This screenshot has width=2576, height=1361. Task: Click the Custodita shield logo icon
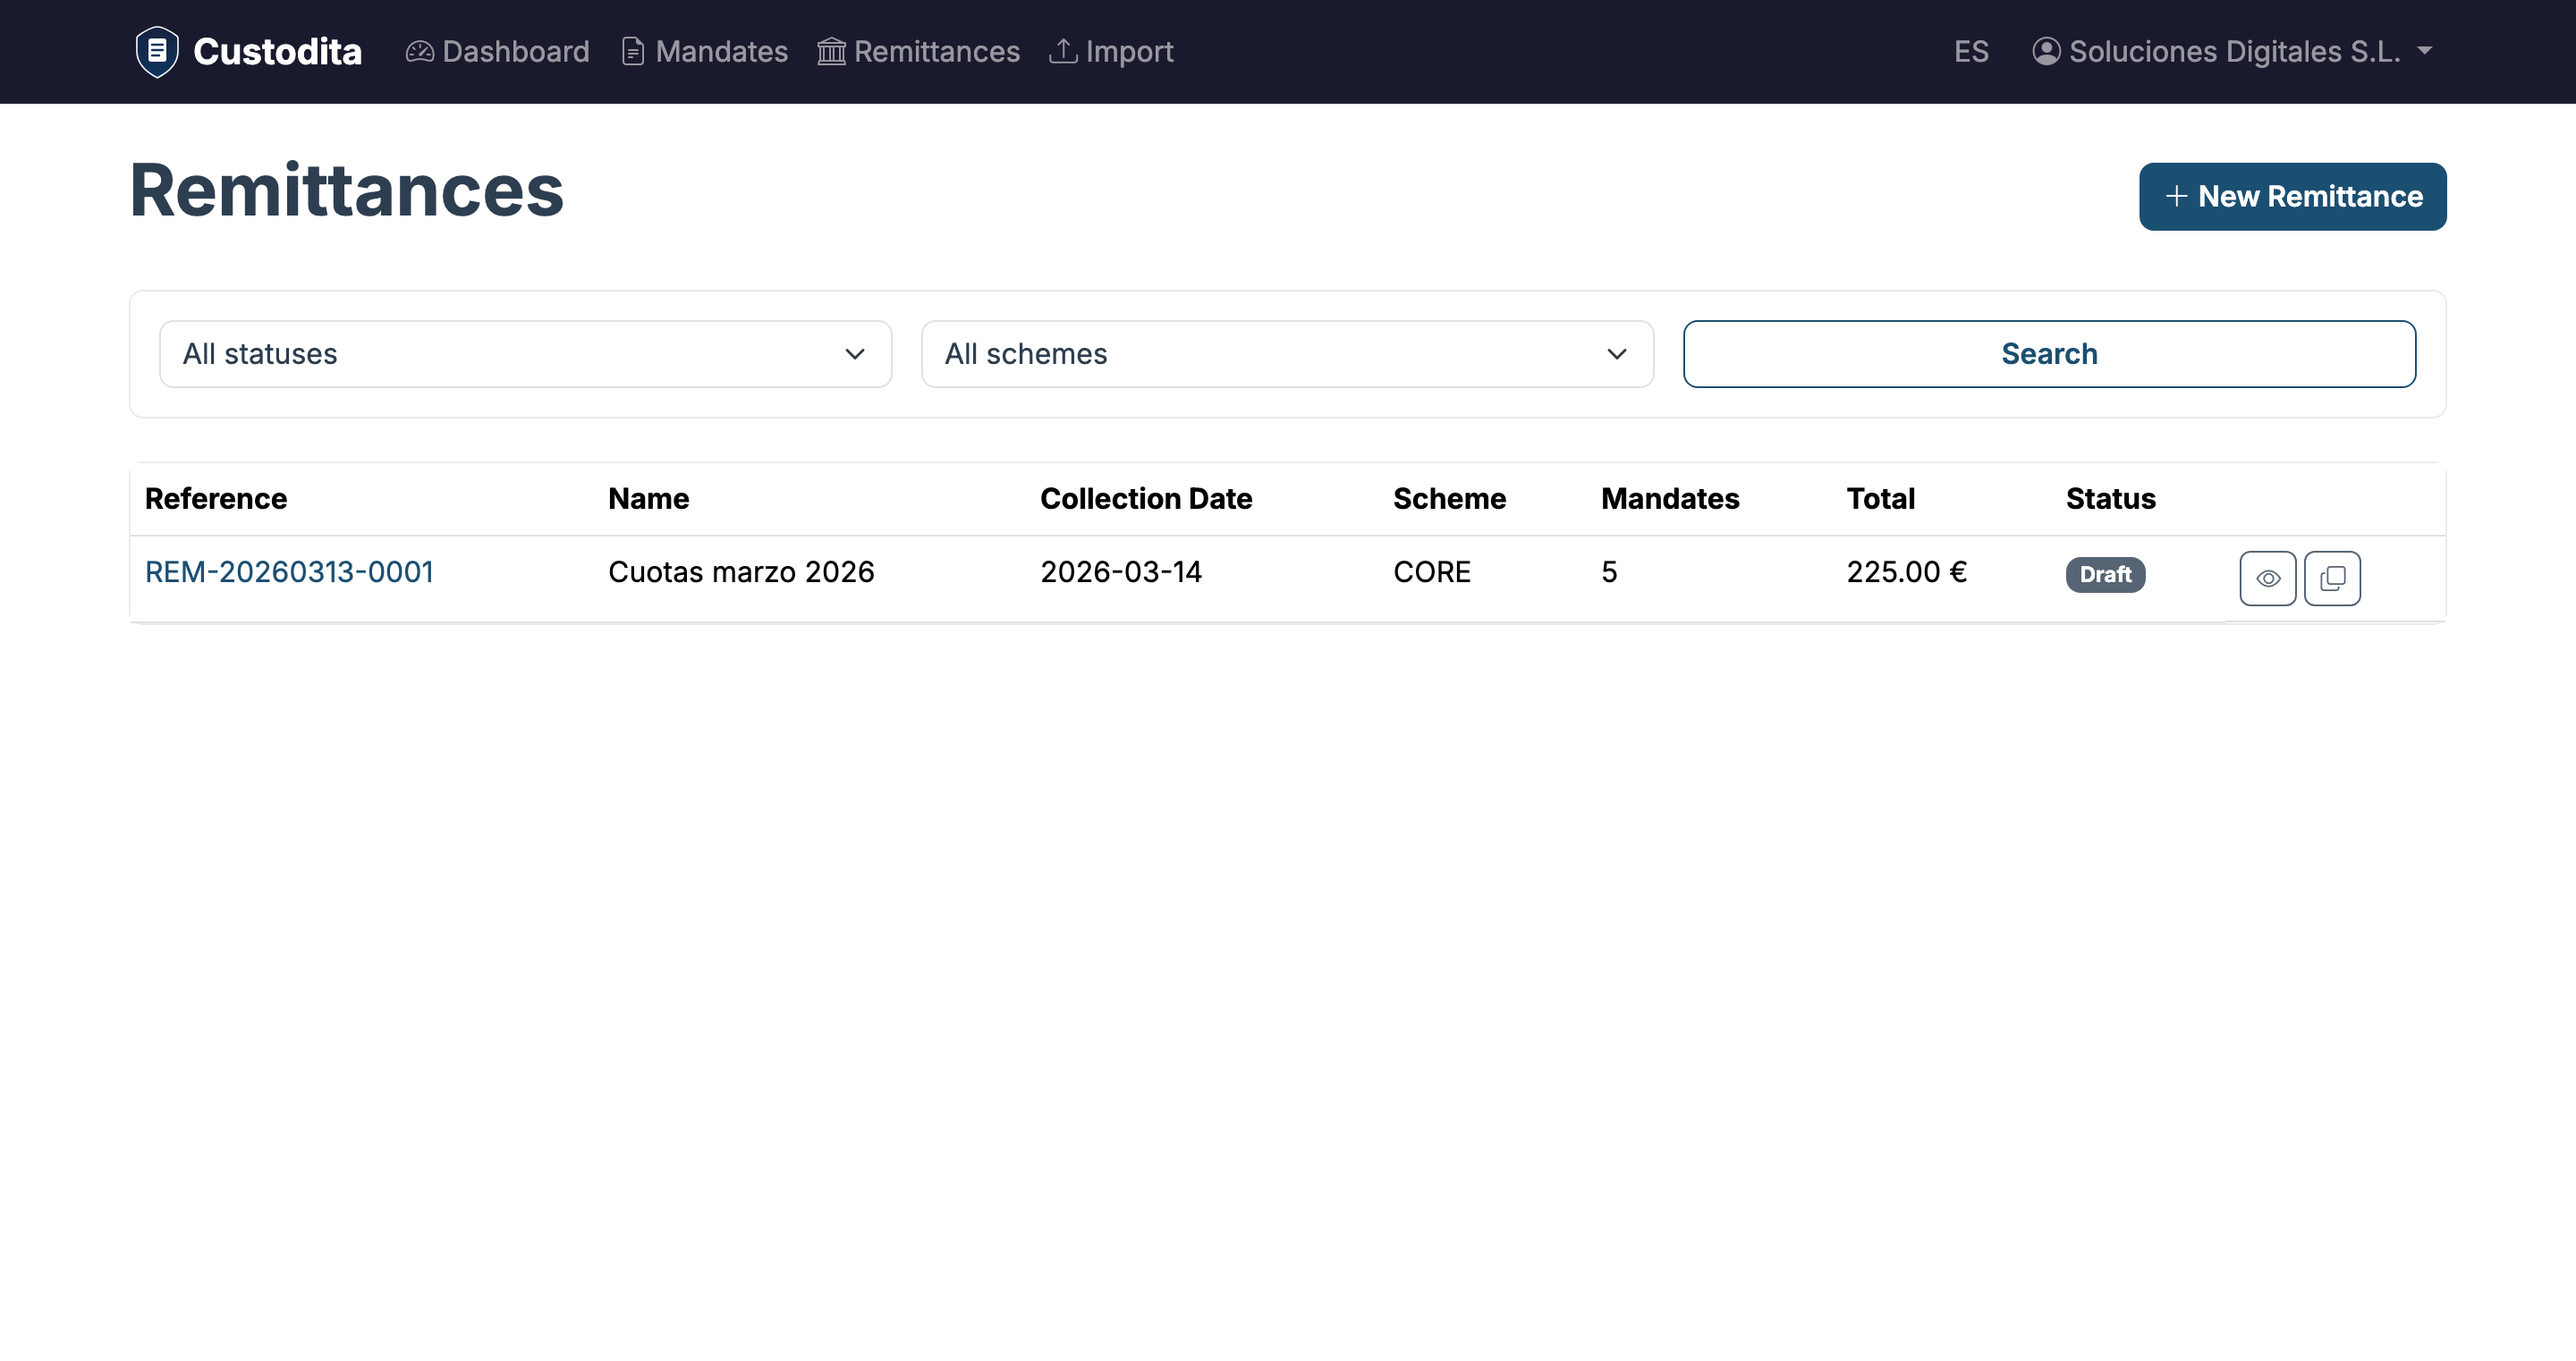click(157, 51)
